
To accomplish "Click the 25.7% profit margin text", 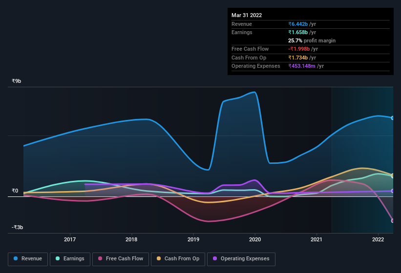I will (x=312, y=40).
